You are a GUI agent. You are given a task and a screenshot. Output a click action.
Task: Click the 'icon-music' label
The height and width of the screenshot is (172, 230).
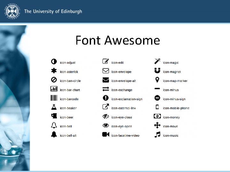coord(171,135)
